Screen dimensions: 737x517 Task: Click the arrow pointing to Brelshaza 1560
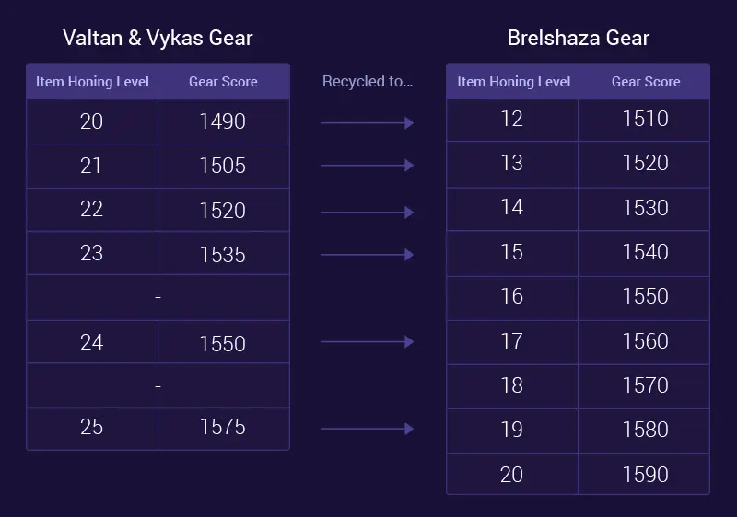(x=367, y=341)
